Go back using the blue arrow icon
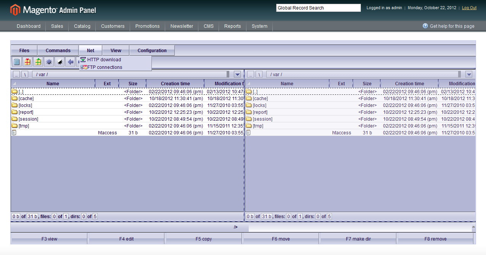 (70, 61)
